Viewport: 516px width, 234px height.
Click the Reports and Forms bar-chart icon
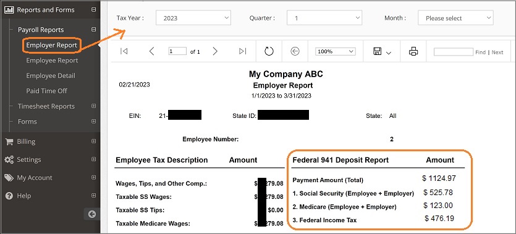click(x=9, y=10)
